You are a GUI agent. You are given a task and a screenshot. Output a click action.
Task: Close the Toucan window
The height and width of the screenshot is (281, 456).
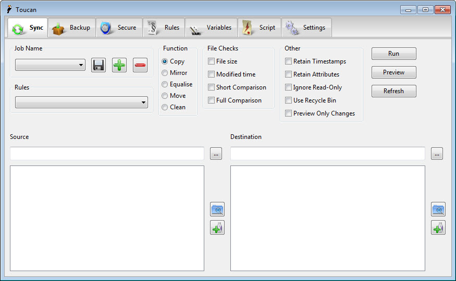[x=442, y=10]
